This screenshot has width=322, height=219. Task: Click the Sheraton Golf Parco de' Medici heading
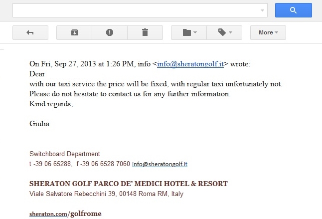129,184
